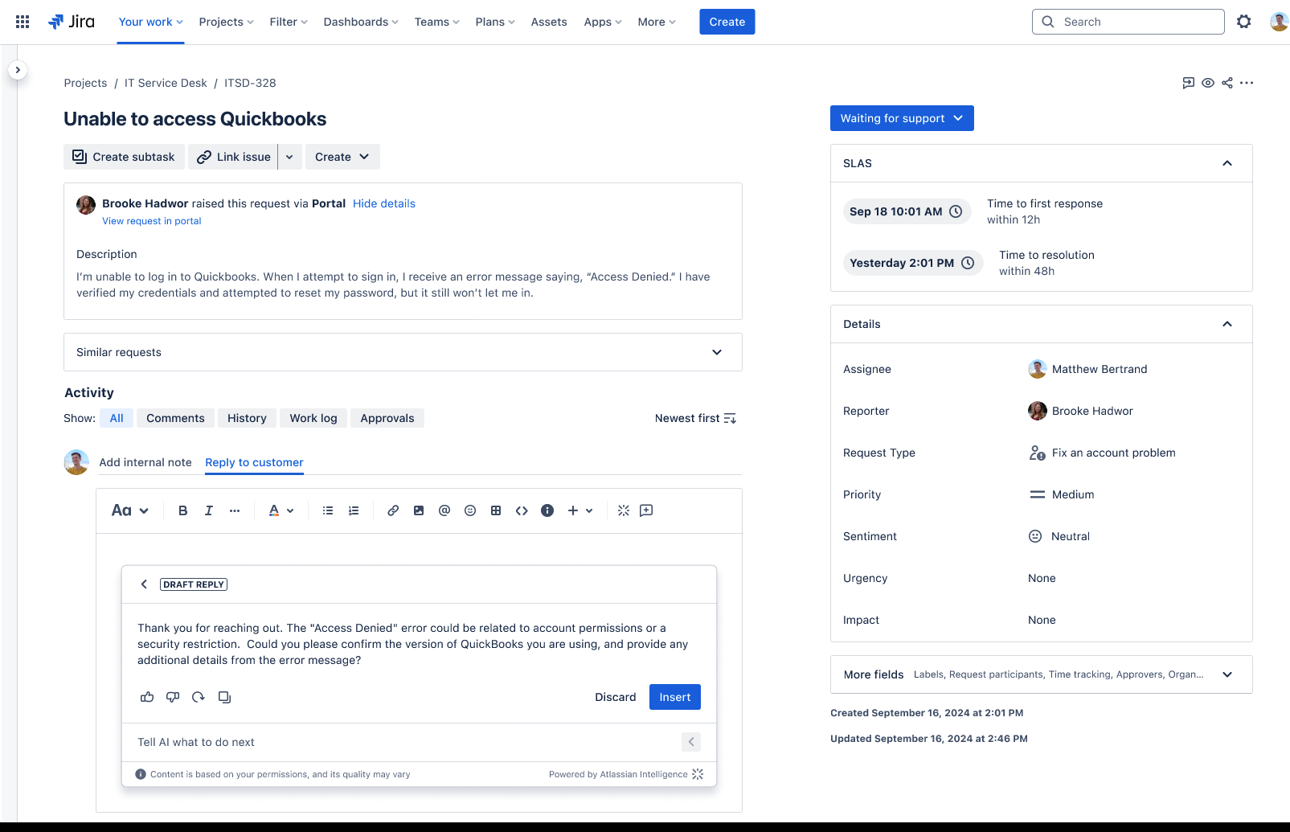Open the text style Aa dropdown
The width and height of the screenshot is (1290, 832).
click(x=130, y=510)
